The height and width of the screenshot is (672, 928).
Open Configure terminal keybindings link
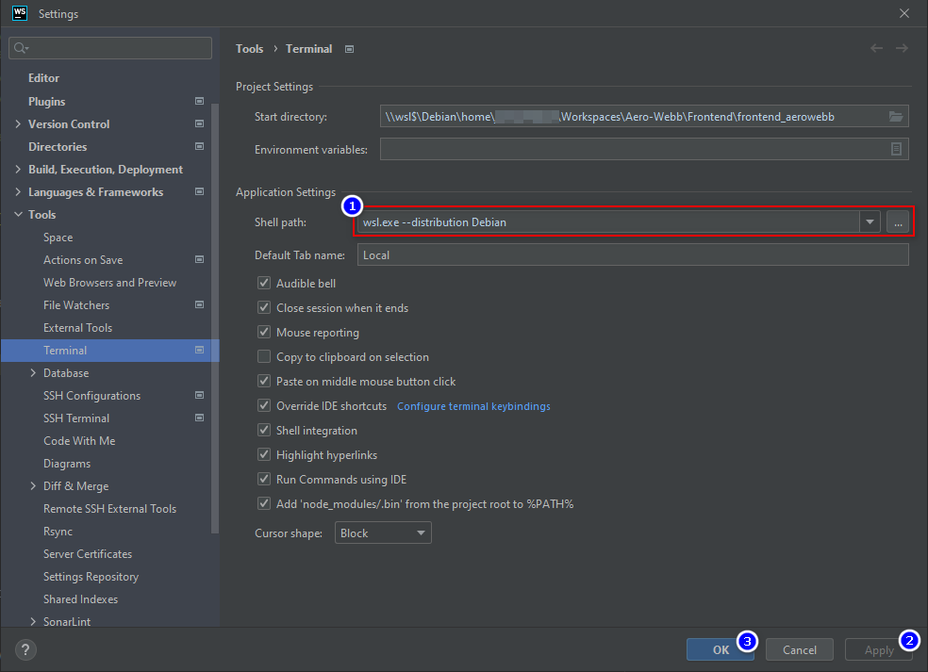click(x=473, y=406)
